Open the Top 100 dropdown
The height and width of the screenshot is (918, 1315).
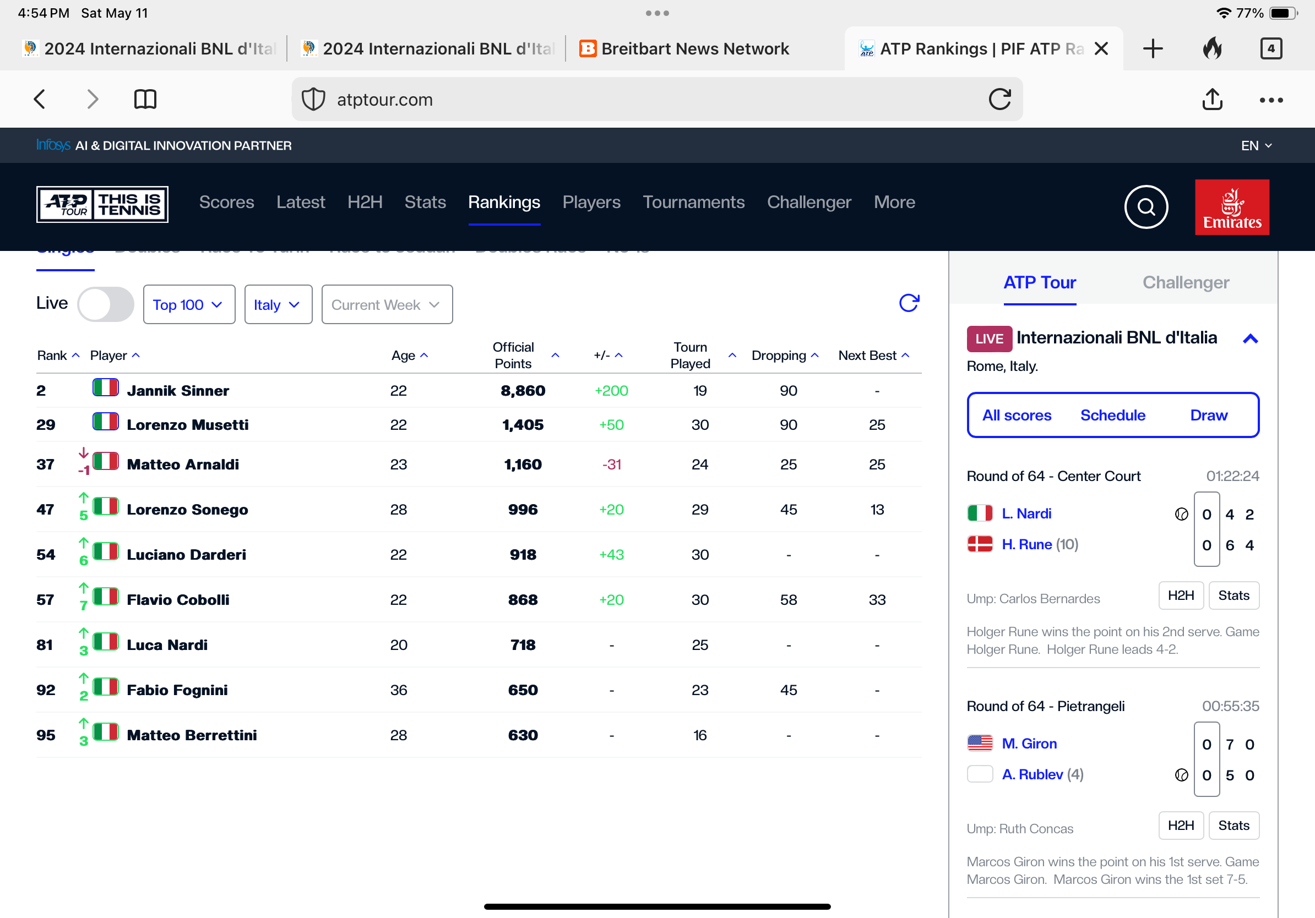click(x=188, y=304)
